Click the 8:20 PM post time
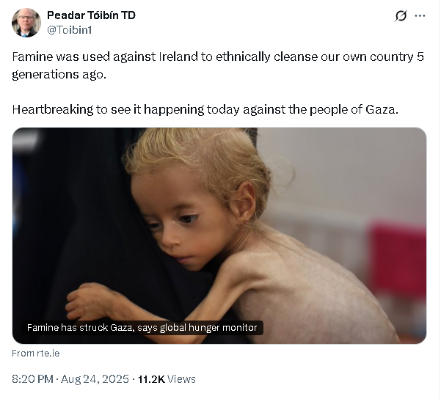The height and width of the screenshot is (399, 441). (32, 379)
